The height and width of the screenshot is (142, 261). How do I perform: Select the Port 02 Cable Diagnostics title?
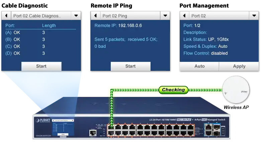coord(37,16)
